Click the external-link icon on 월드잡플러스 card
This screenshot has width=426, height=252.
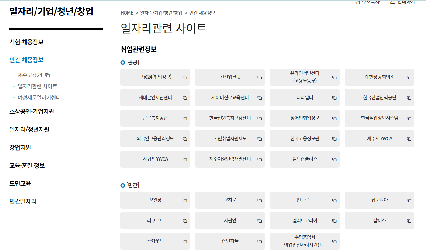334,159
